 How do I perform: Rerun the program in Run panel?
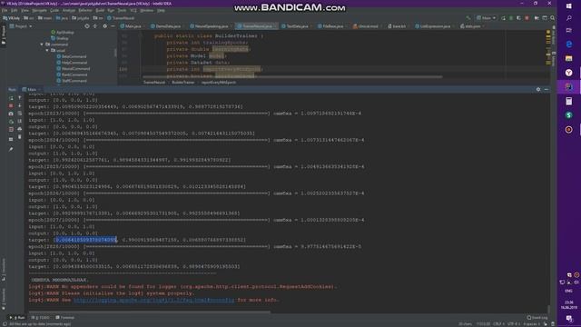click(11, 98)
